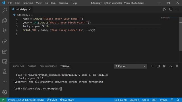
Task: Open the Search view in activity bar
Action: [x=5, y=10]
